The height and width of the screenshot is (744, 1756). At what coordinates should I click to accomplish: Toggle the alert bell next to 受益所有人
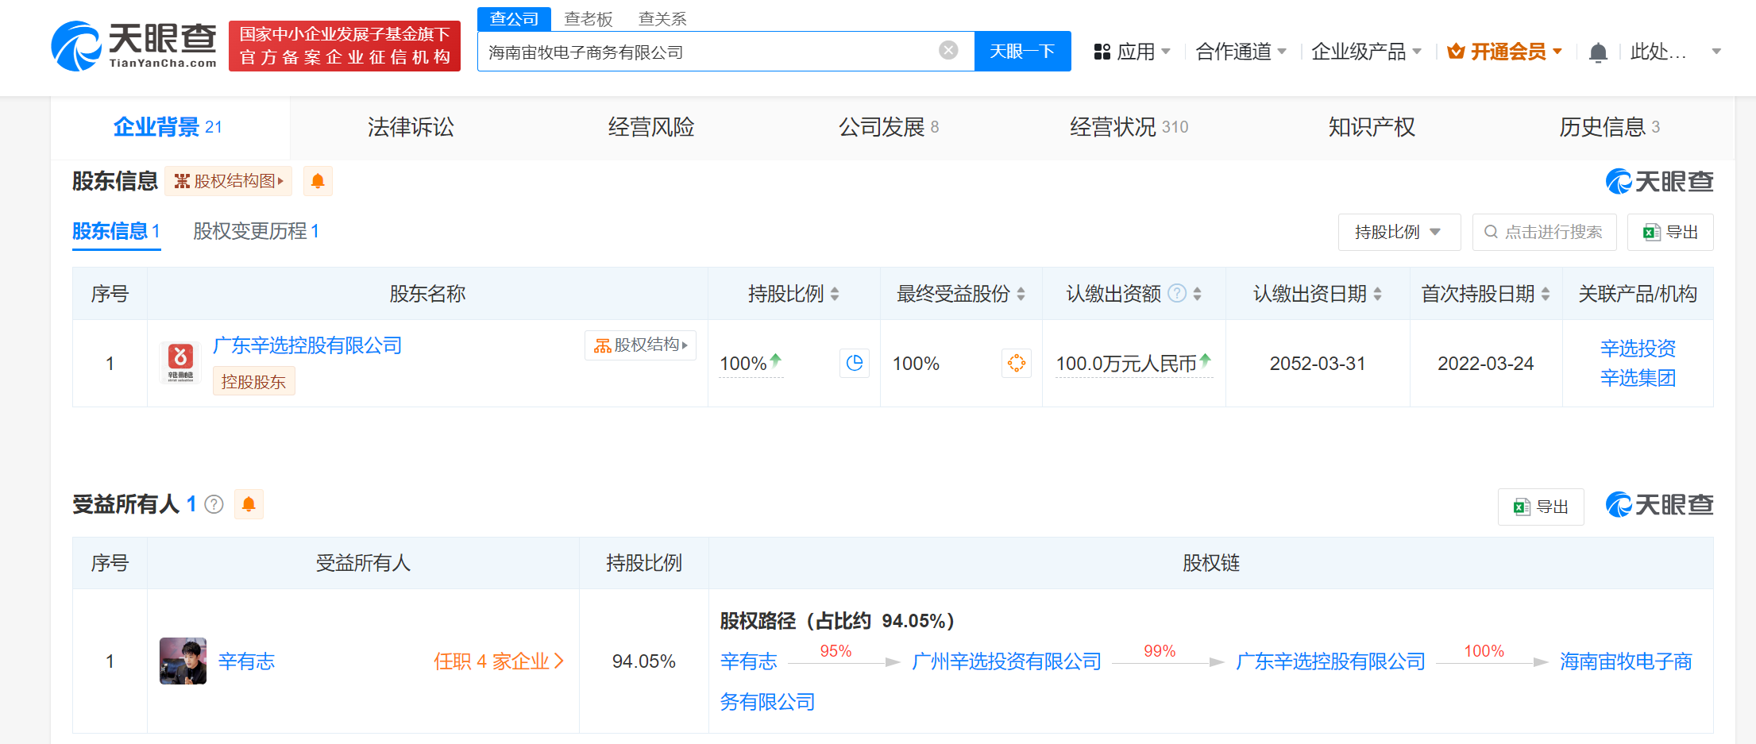249,503
